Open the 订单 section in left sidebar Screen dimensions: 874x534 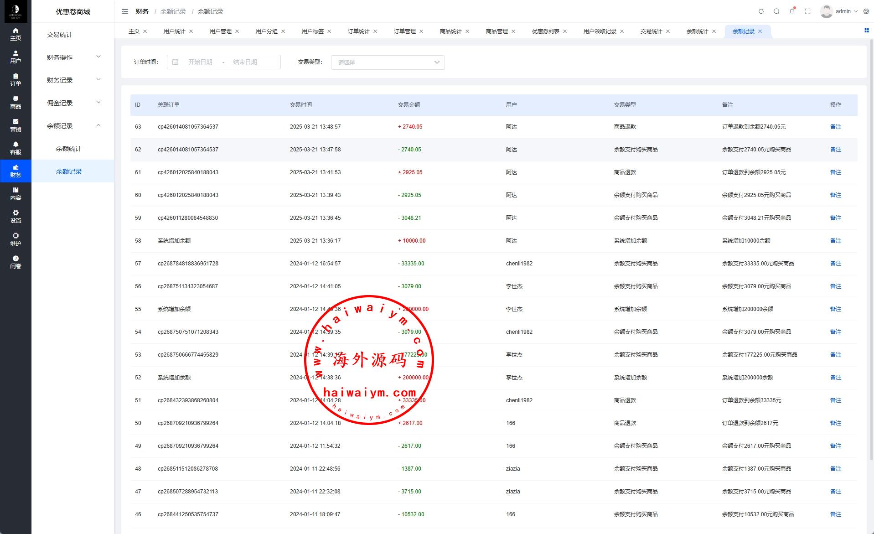[x=16, y=80]
